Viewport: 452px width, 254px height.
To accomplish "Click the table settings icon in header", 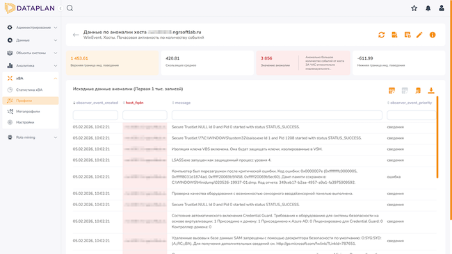I will pyautogui.click(x=407, y=35).
